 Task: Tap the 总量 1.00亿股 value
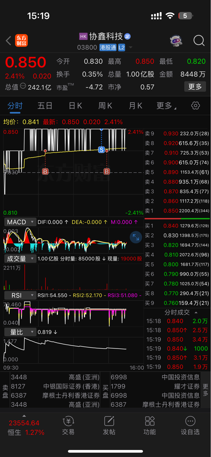140,74
